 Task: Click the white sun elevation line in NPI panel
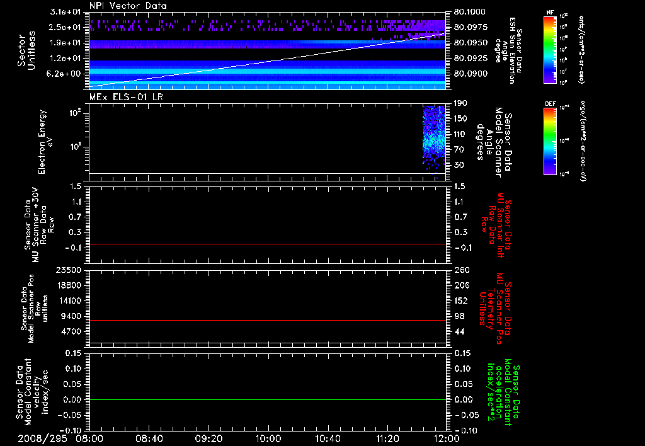tap(267, 60)
